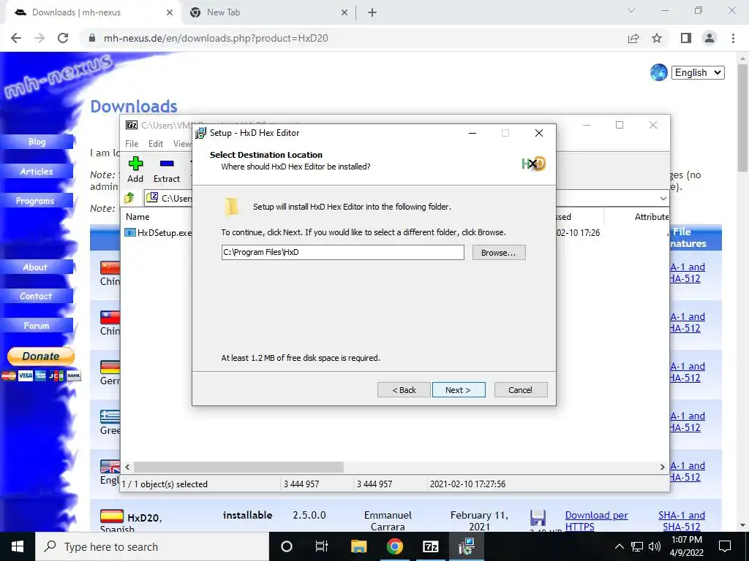
Task: Open Blog page in site sidebar
Action: [37, 142]
